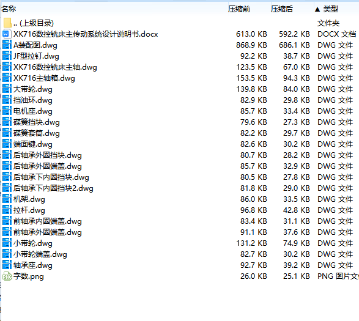359x321 pixels.
Task: Click the icon for XK716数控铣床主轴.dwg
Action: point(7,67)
